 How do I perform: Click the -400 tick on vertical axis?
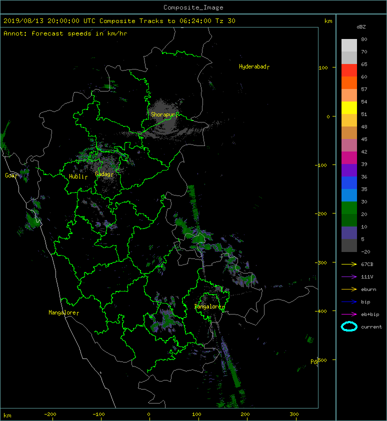point(321,311)
